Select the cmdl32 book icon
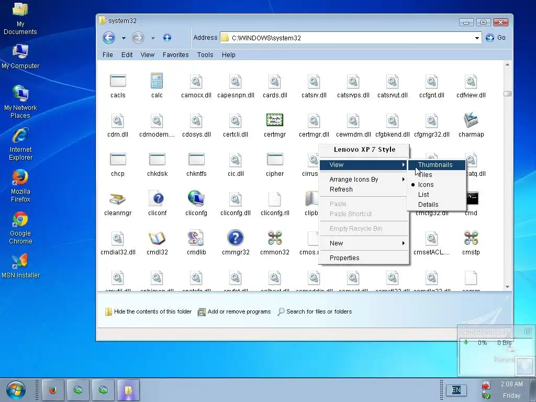The height and width of the screenshot is (402, 536). click(157, 238)
